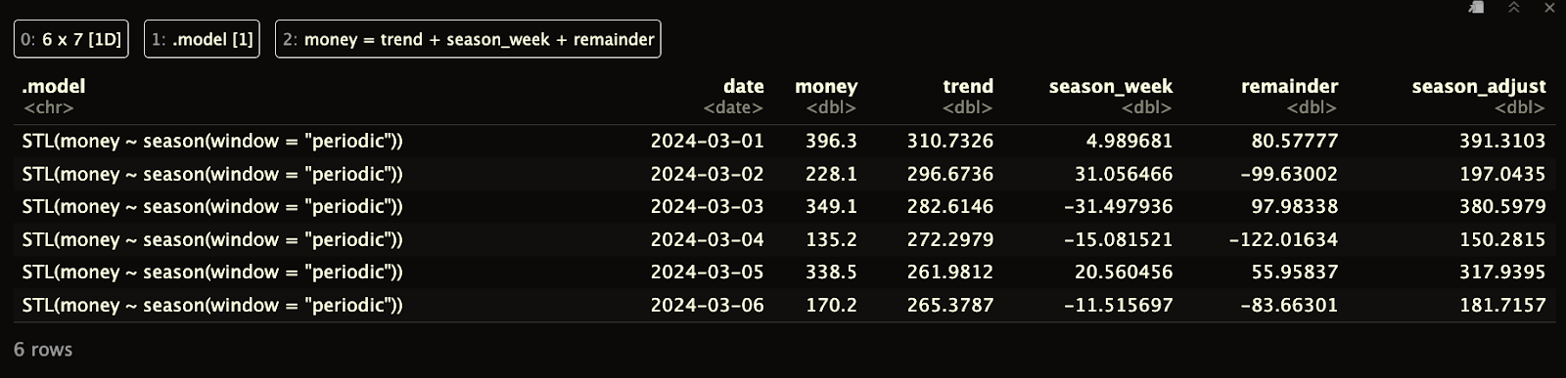The width and height of the screenshot is (1566, 378).
Task: Open output in a new window
Action: [x=1476, y=7]
